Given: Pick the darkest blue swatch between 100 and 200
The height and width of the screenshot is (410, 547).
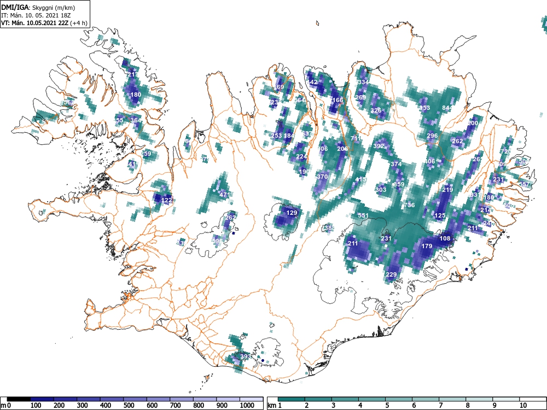Looking at the screenshot, I should pyautogui.click(x=42, y=399).
